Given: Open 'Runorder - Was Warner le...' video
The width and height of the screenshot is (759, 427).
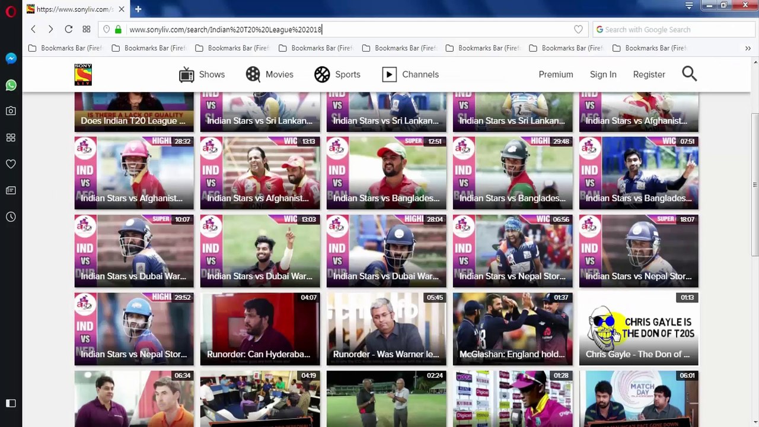Looking at the screenshot, I should [x=386, y=329].
